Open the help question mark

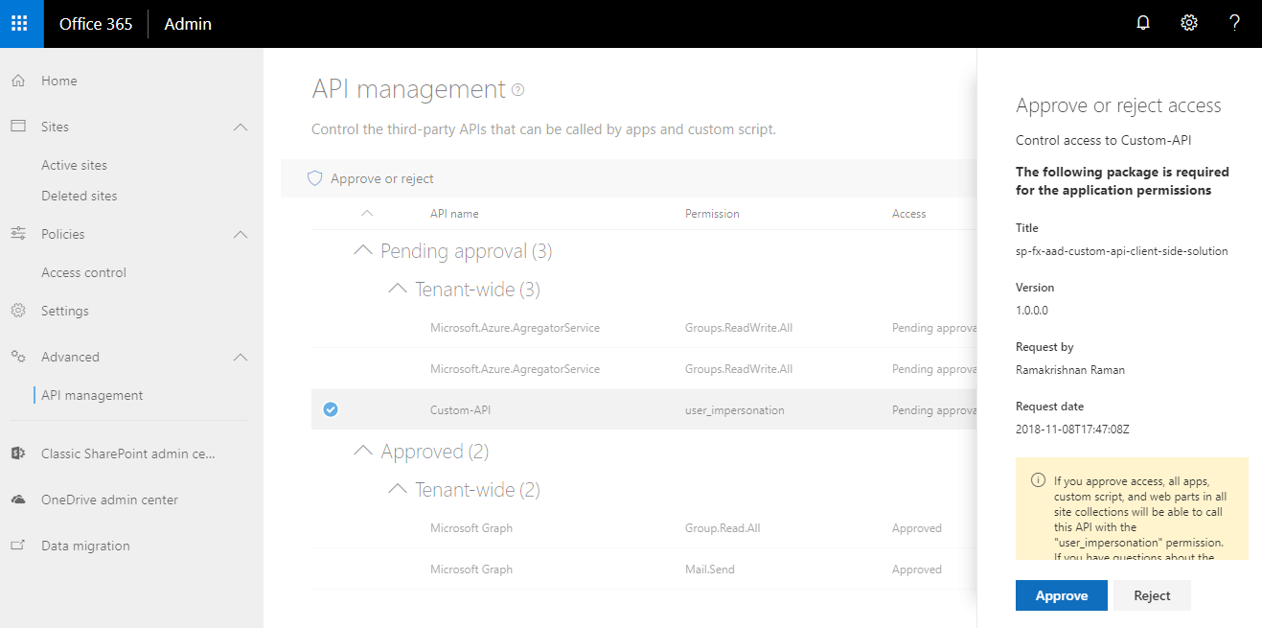1234,23
